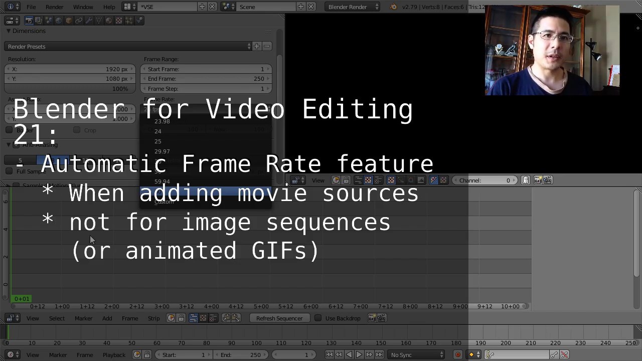Toggle timeline header lock icon
The width and height of the screenshot is (642, 361).
147,355
